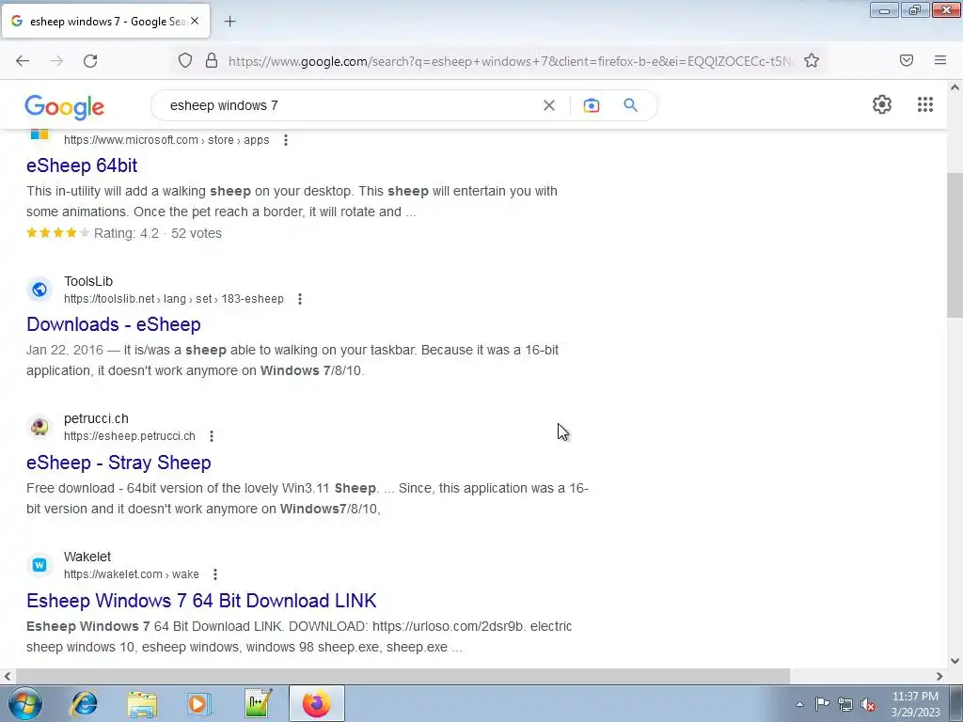Screen dimensions: 963x722
Task: Go back to the previous page
Action: (x=23, y=61)
